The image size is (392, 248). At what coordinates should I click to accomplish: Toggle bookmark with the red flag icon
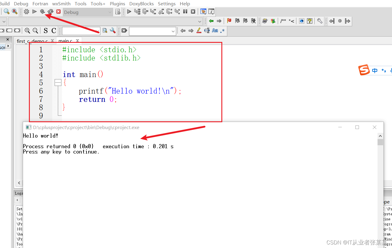click(229, 21)
